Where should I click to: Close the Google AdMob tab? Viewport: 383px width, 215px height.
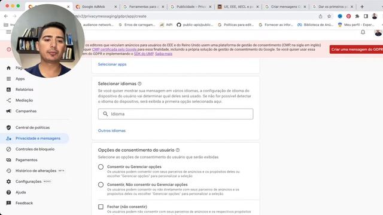[115, 7]
